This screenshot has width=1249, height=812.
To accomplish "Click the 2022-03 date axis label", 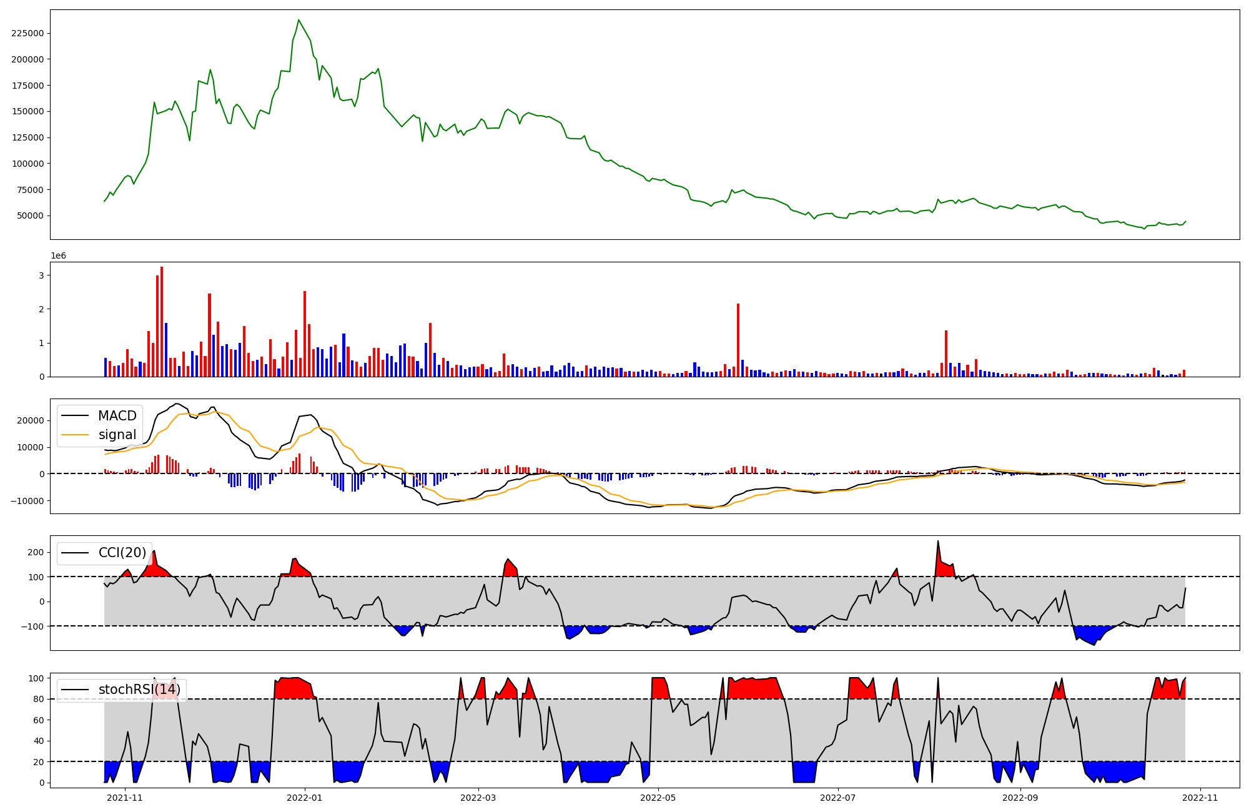I will click(x=478, y=798).
